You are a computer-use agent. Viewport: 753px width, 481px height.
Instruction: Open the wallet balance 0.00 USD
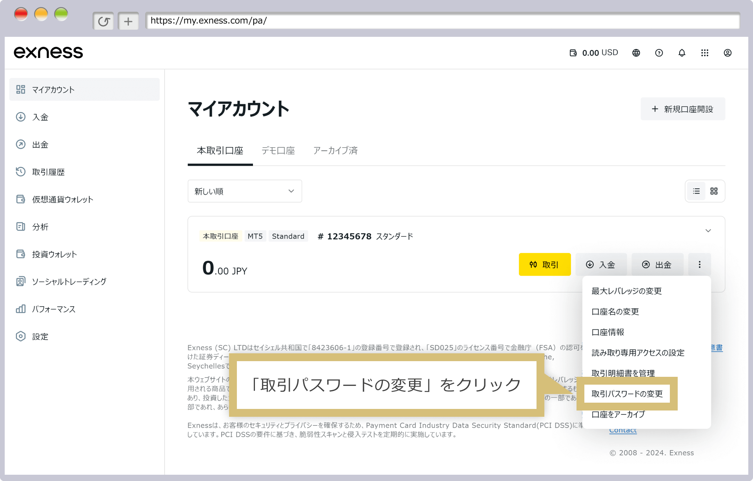coord(594,53)
